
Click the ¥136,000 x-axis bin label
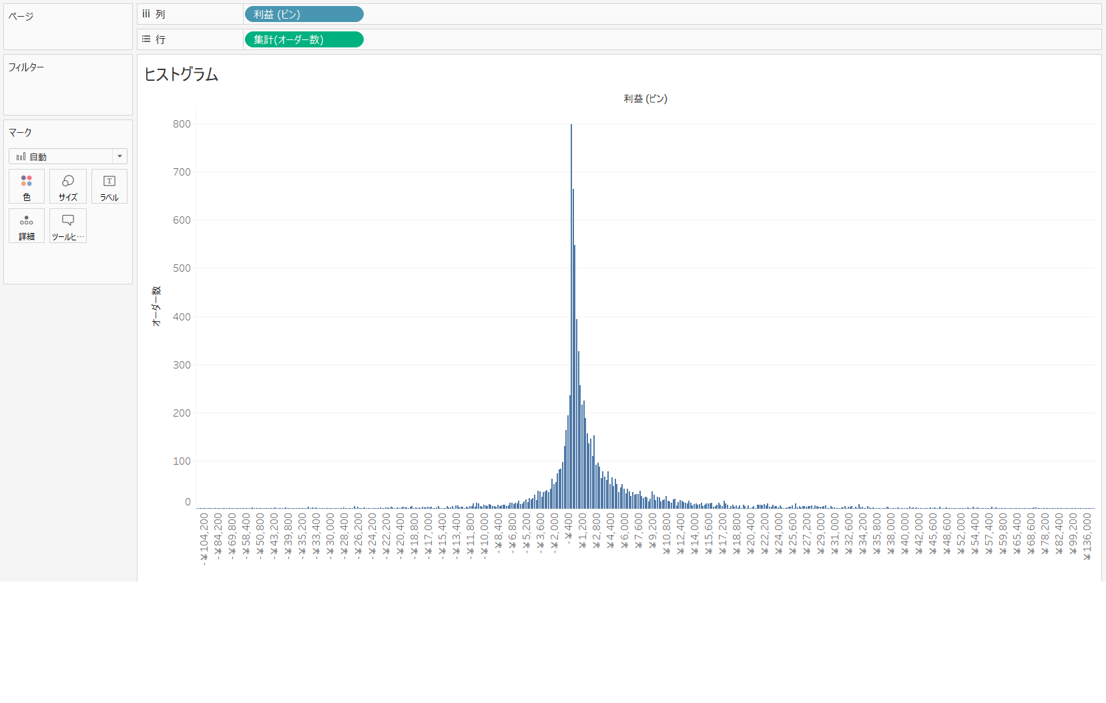click(1087, 537)
